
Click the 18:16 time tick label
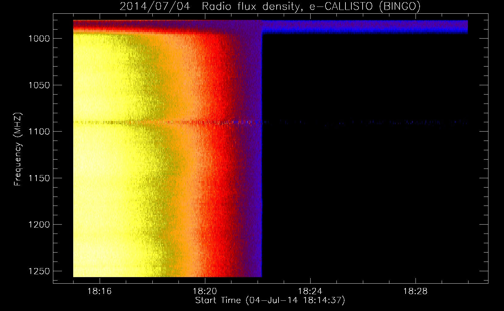[x=100, y=291]
